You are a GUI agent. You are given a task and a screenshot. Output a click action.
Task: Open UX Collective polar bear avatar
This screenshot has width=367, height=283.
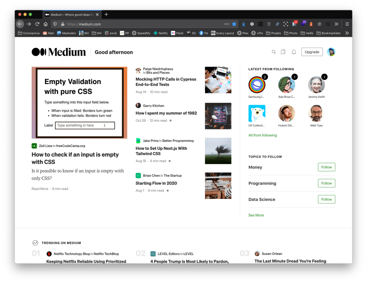click(x=257, y=113)
